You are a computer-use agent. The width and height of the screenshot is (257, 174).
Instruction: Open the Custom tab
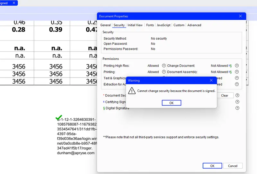tap(179, 25)
